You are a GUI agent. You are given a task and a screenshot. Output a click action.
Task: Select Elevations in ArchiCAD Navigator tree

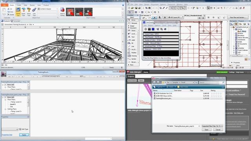point(241,36)
